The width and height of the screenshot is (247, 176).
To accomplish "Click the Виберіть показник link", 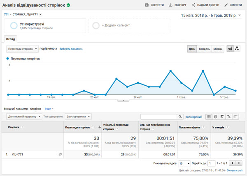I will (x=71, y=49).
